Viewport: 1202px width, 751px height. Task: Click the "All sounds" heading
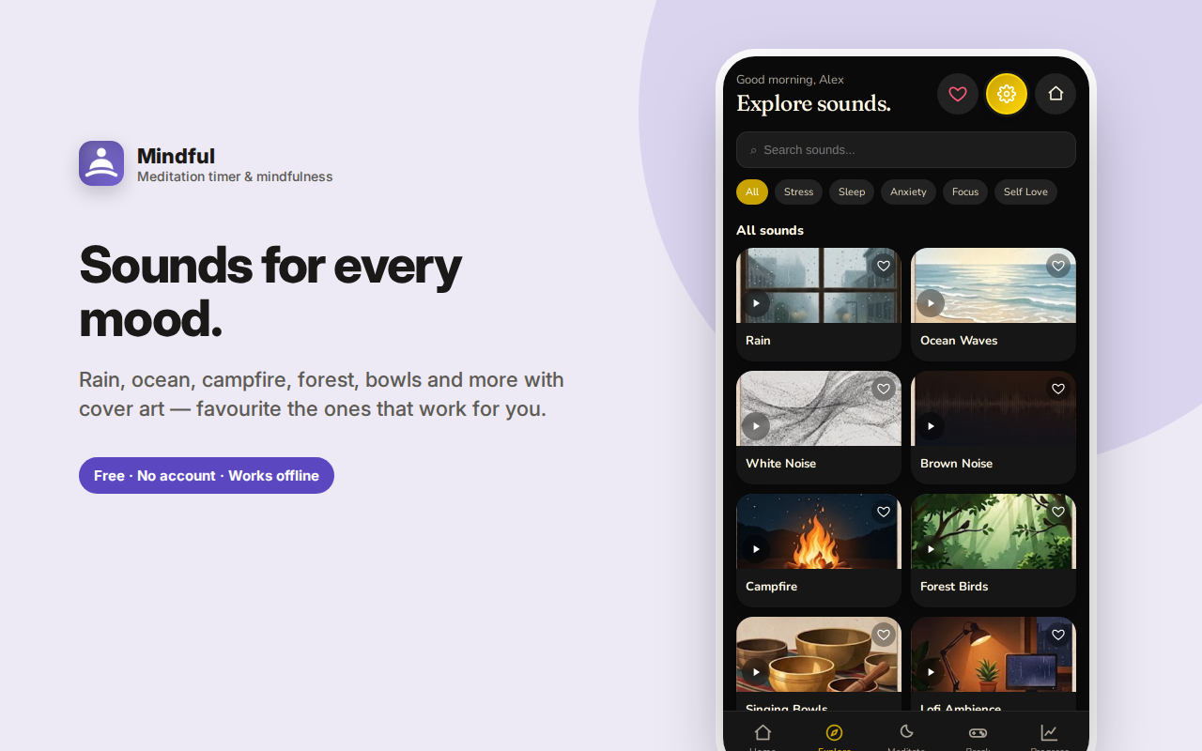[770, 230]
